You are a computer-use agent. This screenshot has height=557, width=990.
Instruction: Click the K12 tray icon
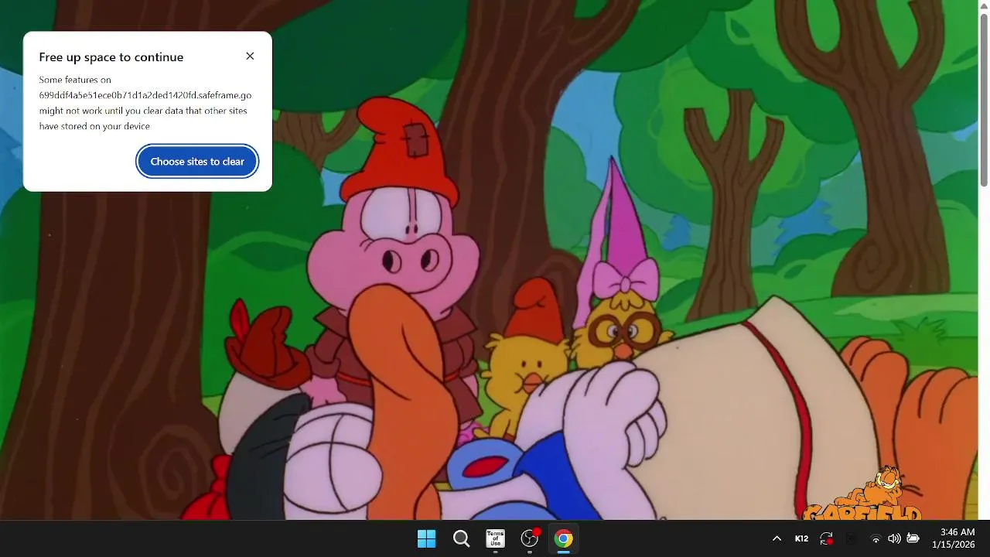tap(801, 538)
